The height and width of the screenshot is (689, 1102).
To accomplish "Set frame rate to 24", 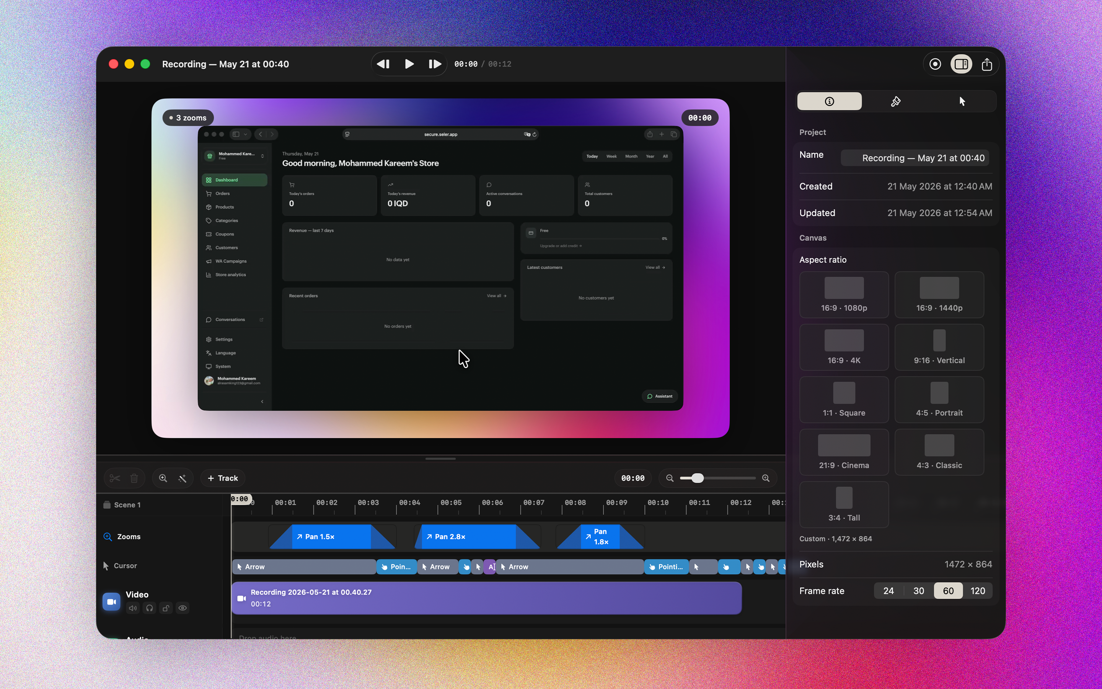I will (x=888, y=591).
